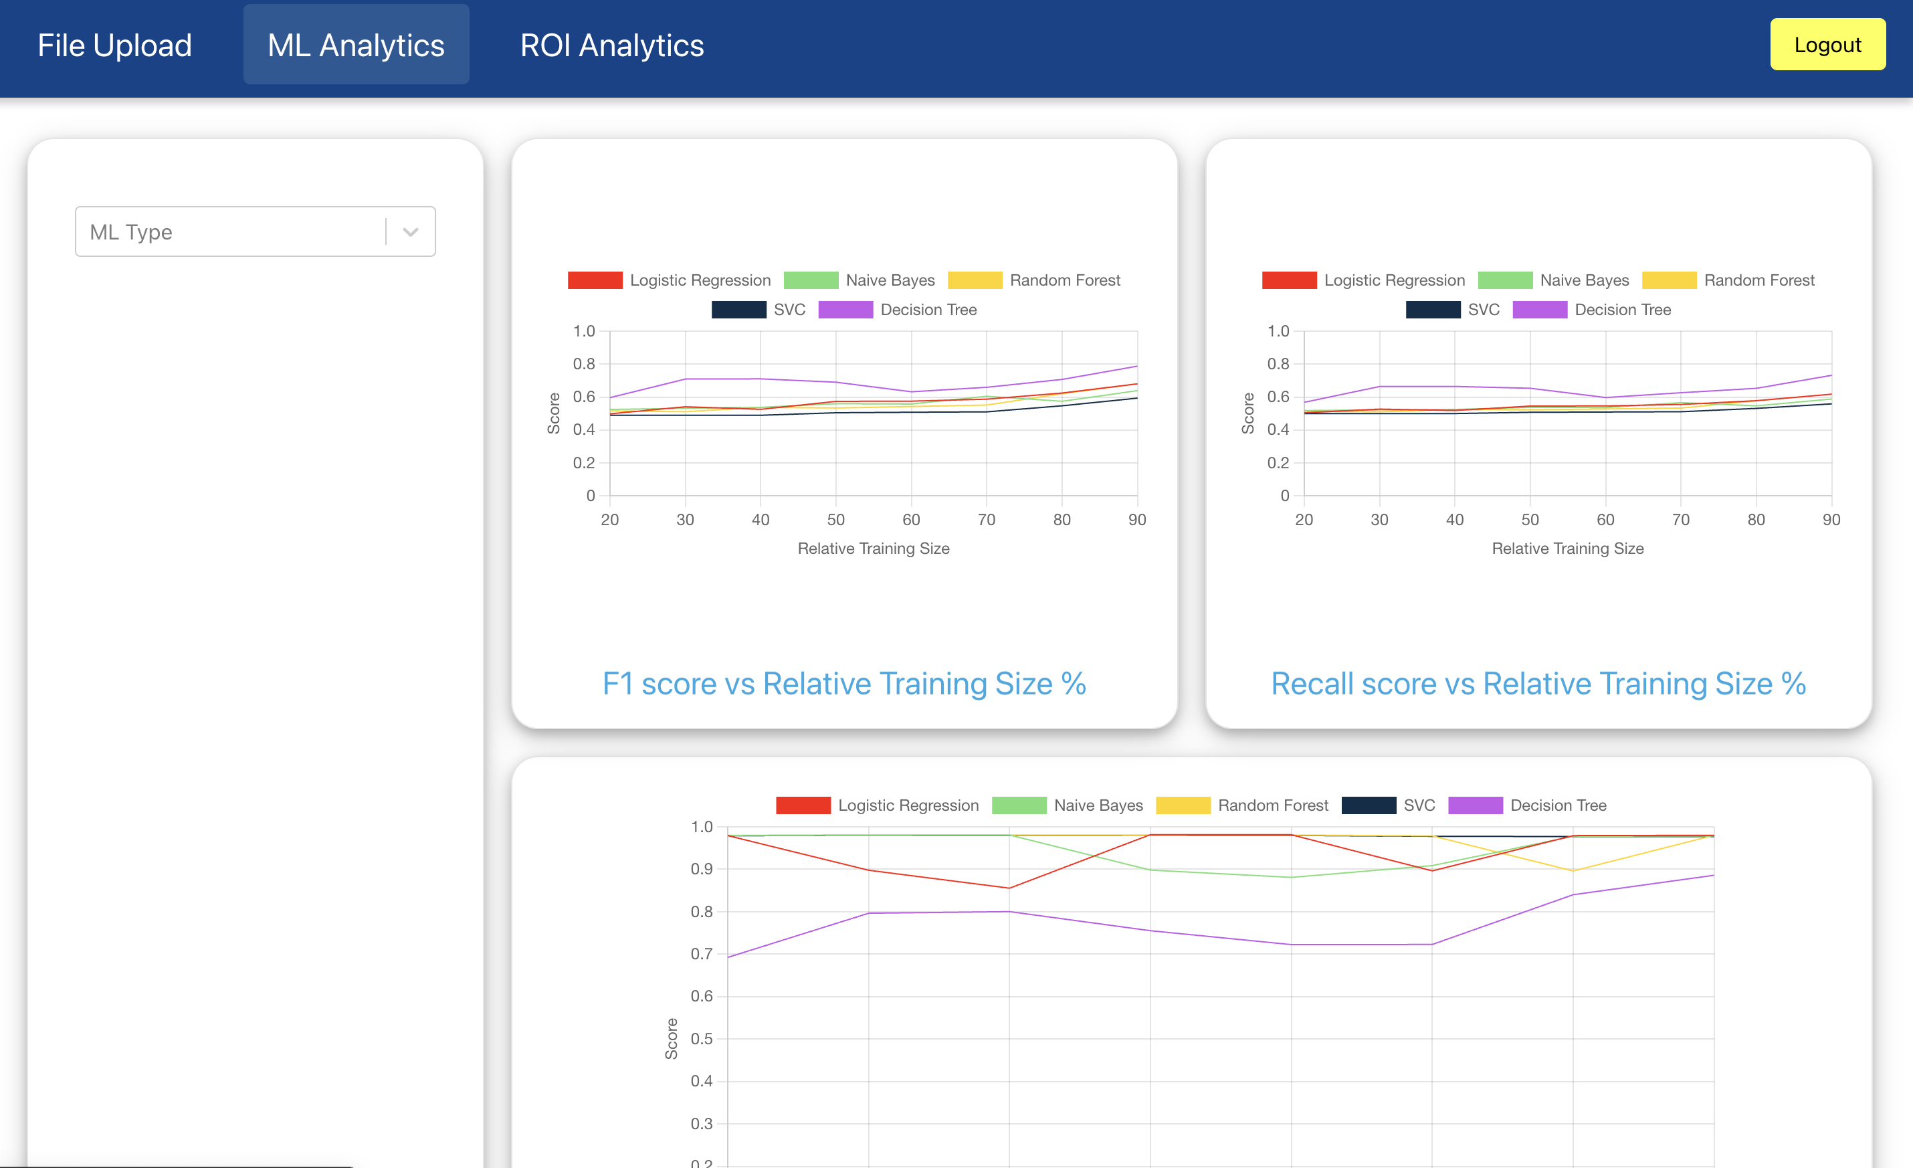Click red Logistic Regression swatch in bottom chart legend
This screenshot has height=1168, width=1913.
[803, 805]
